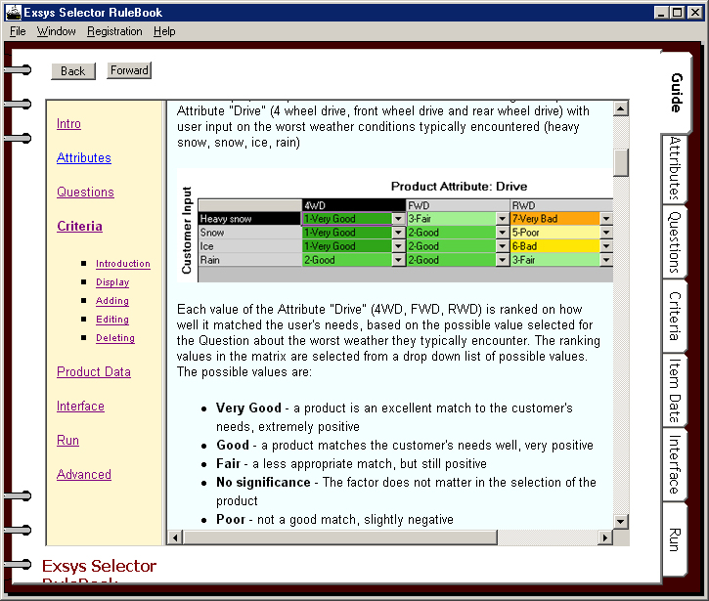This screenshot has width=709, height=601.
Task: Switch to the Questions notebook tab
Action: point(675,241)
